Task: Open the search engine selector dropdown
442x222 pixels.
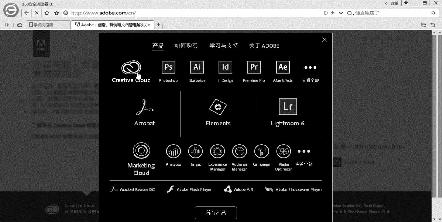Action: 351,13
